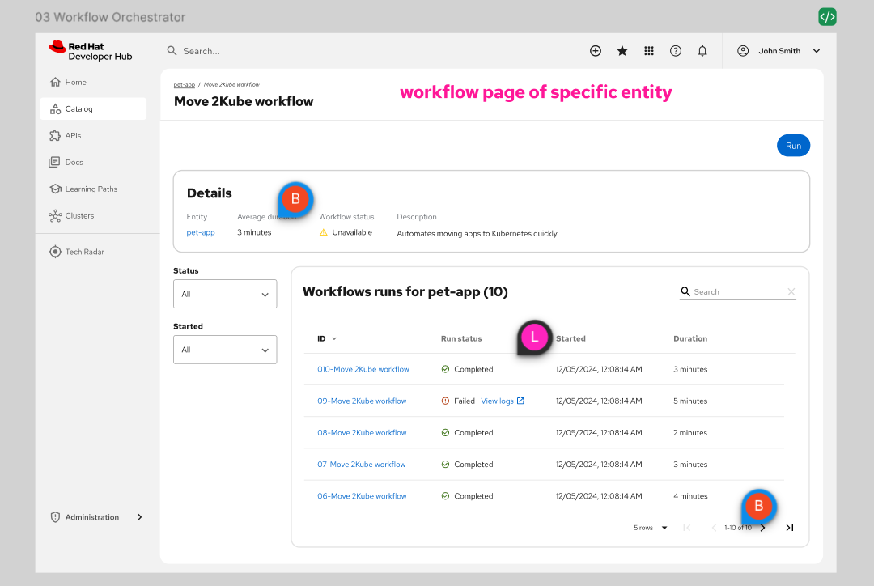Click the Docs sidebar icon
This screenshot has width=874, height=586.
[x=54, y=162]
